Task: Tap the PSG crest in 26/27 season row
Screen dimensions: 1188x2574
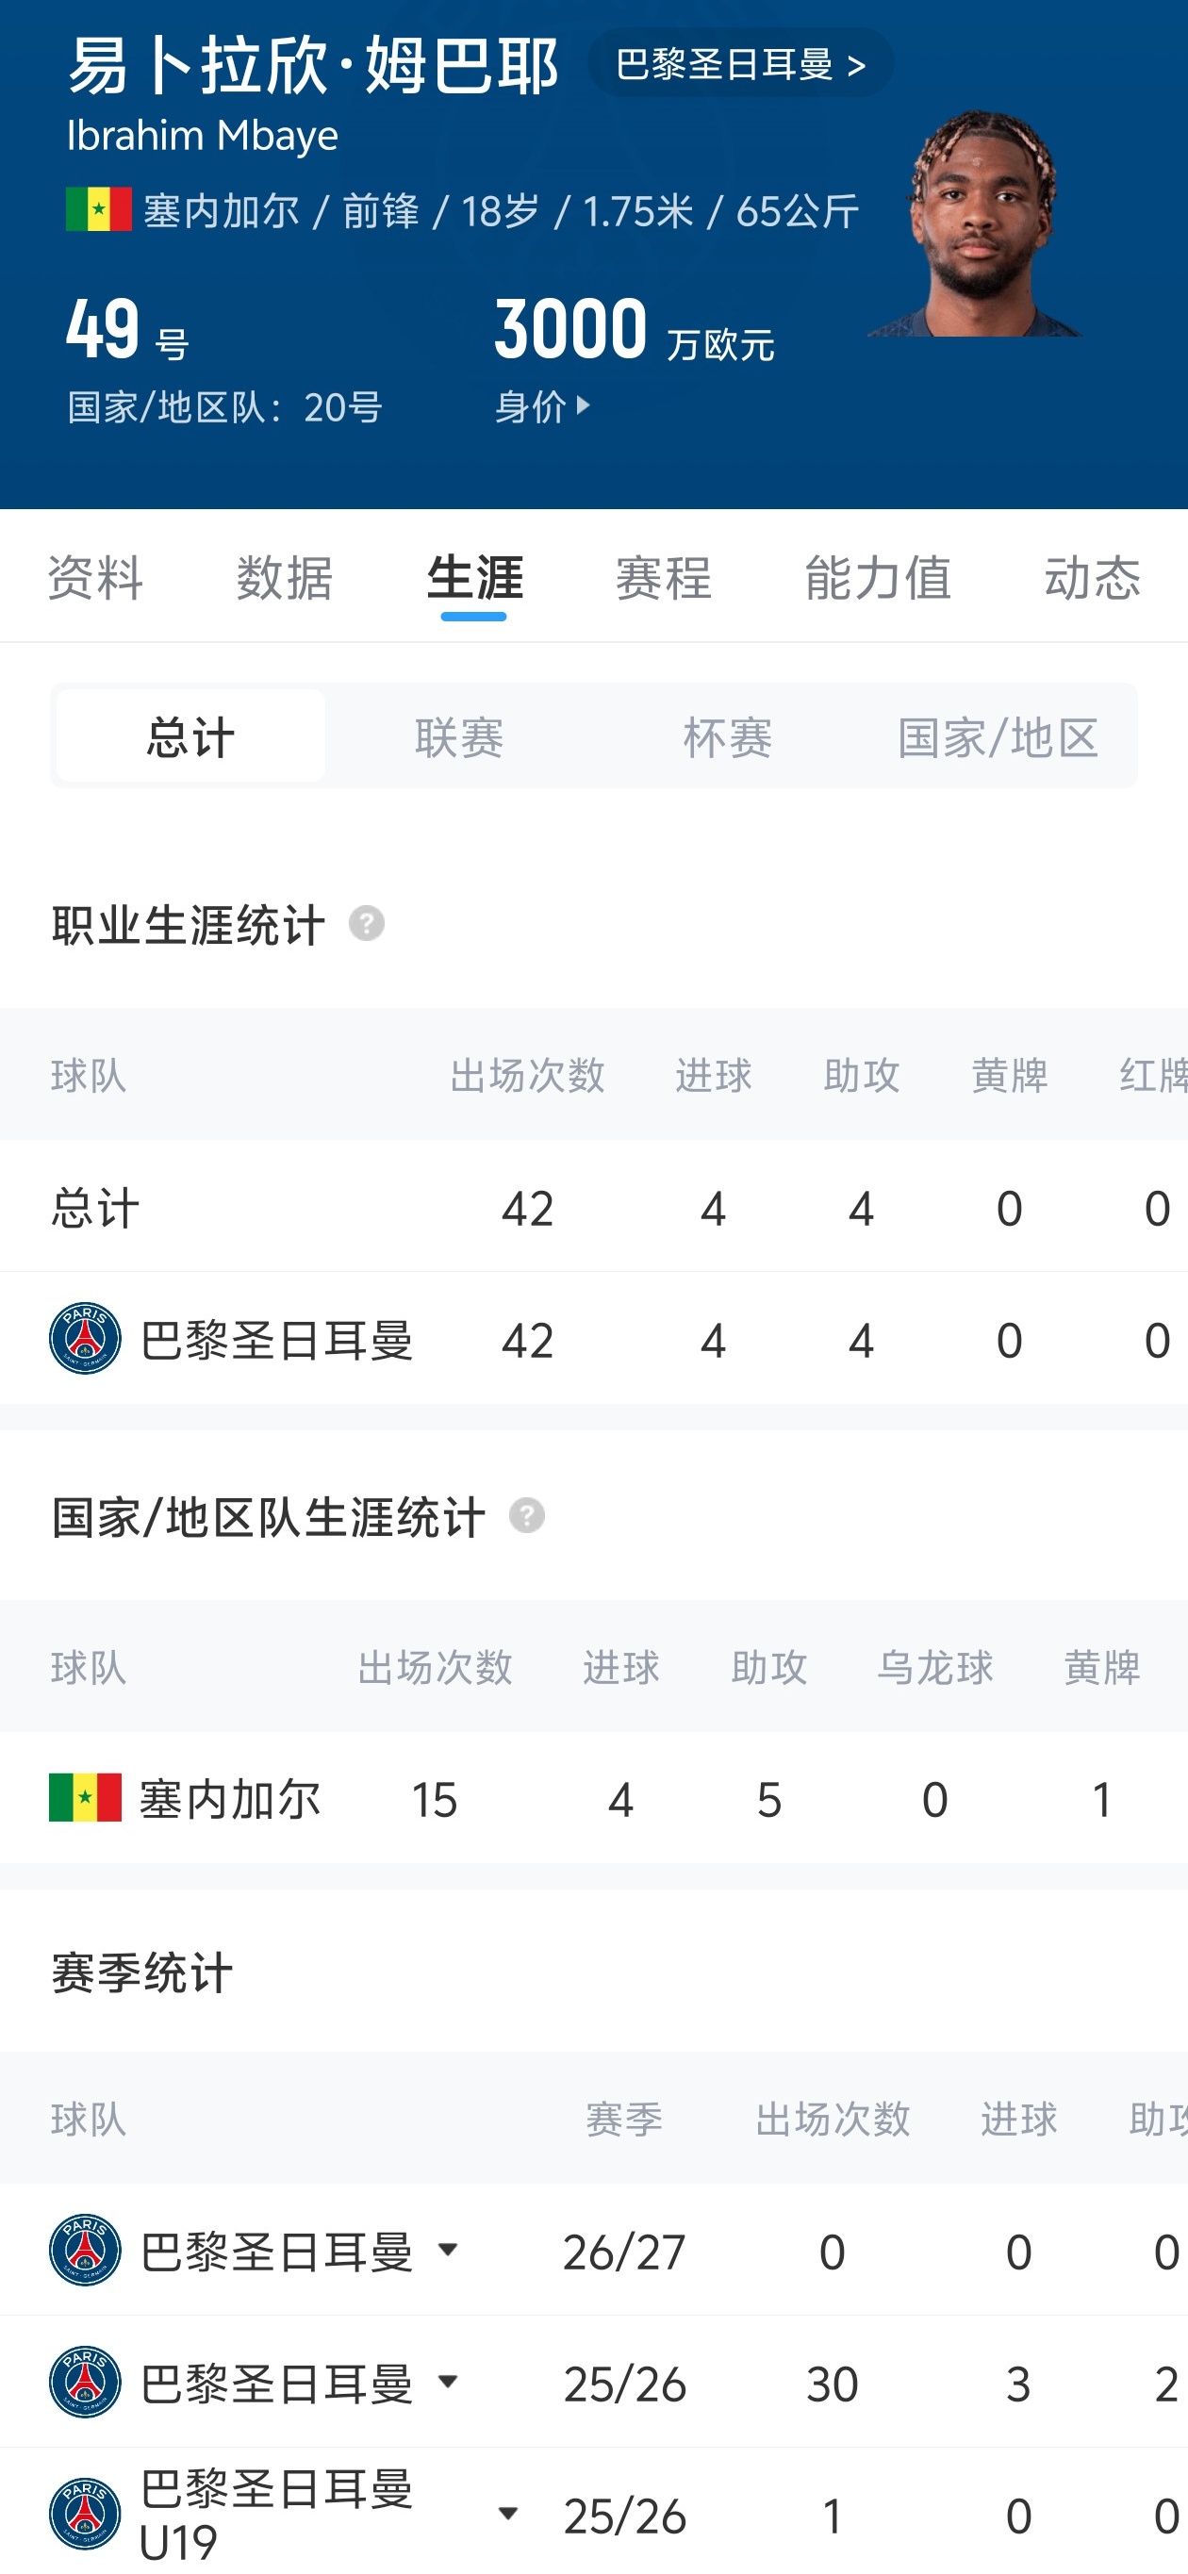Action: [x=85, y=2251]
